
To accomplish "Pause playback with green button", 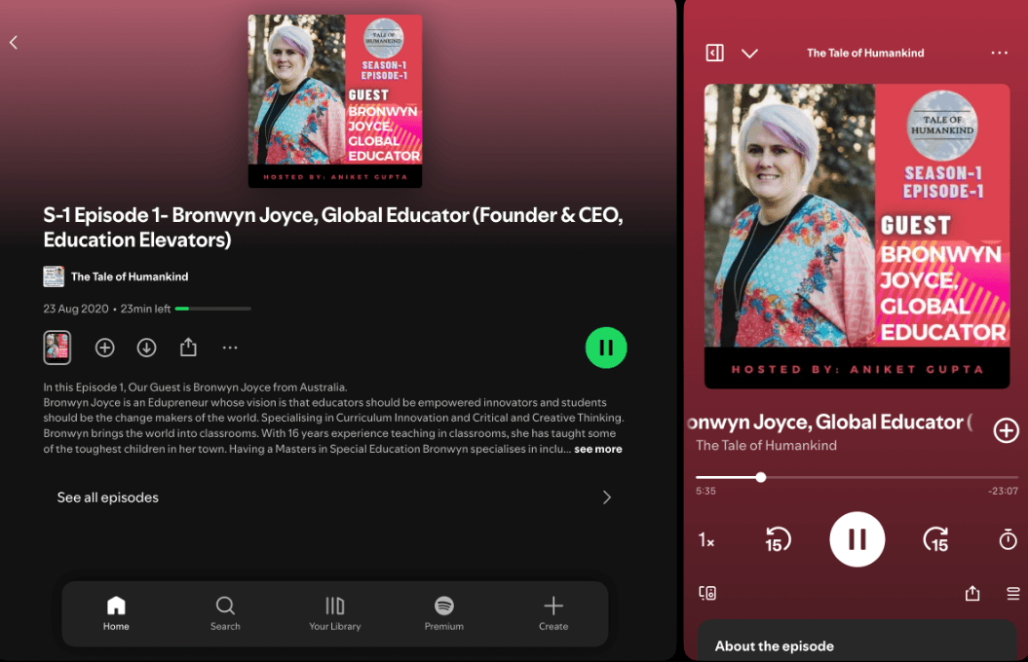I will tap(606, 348).
